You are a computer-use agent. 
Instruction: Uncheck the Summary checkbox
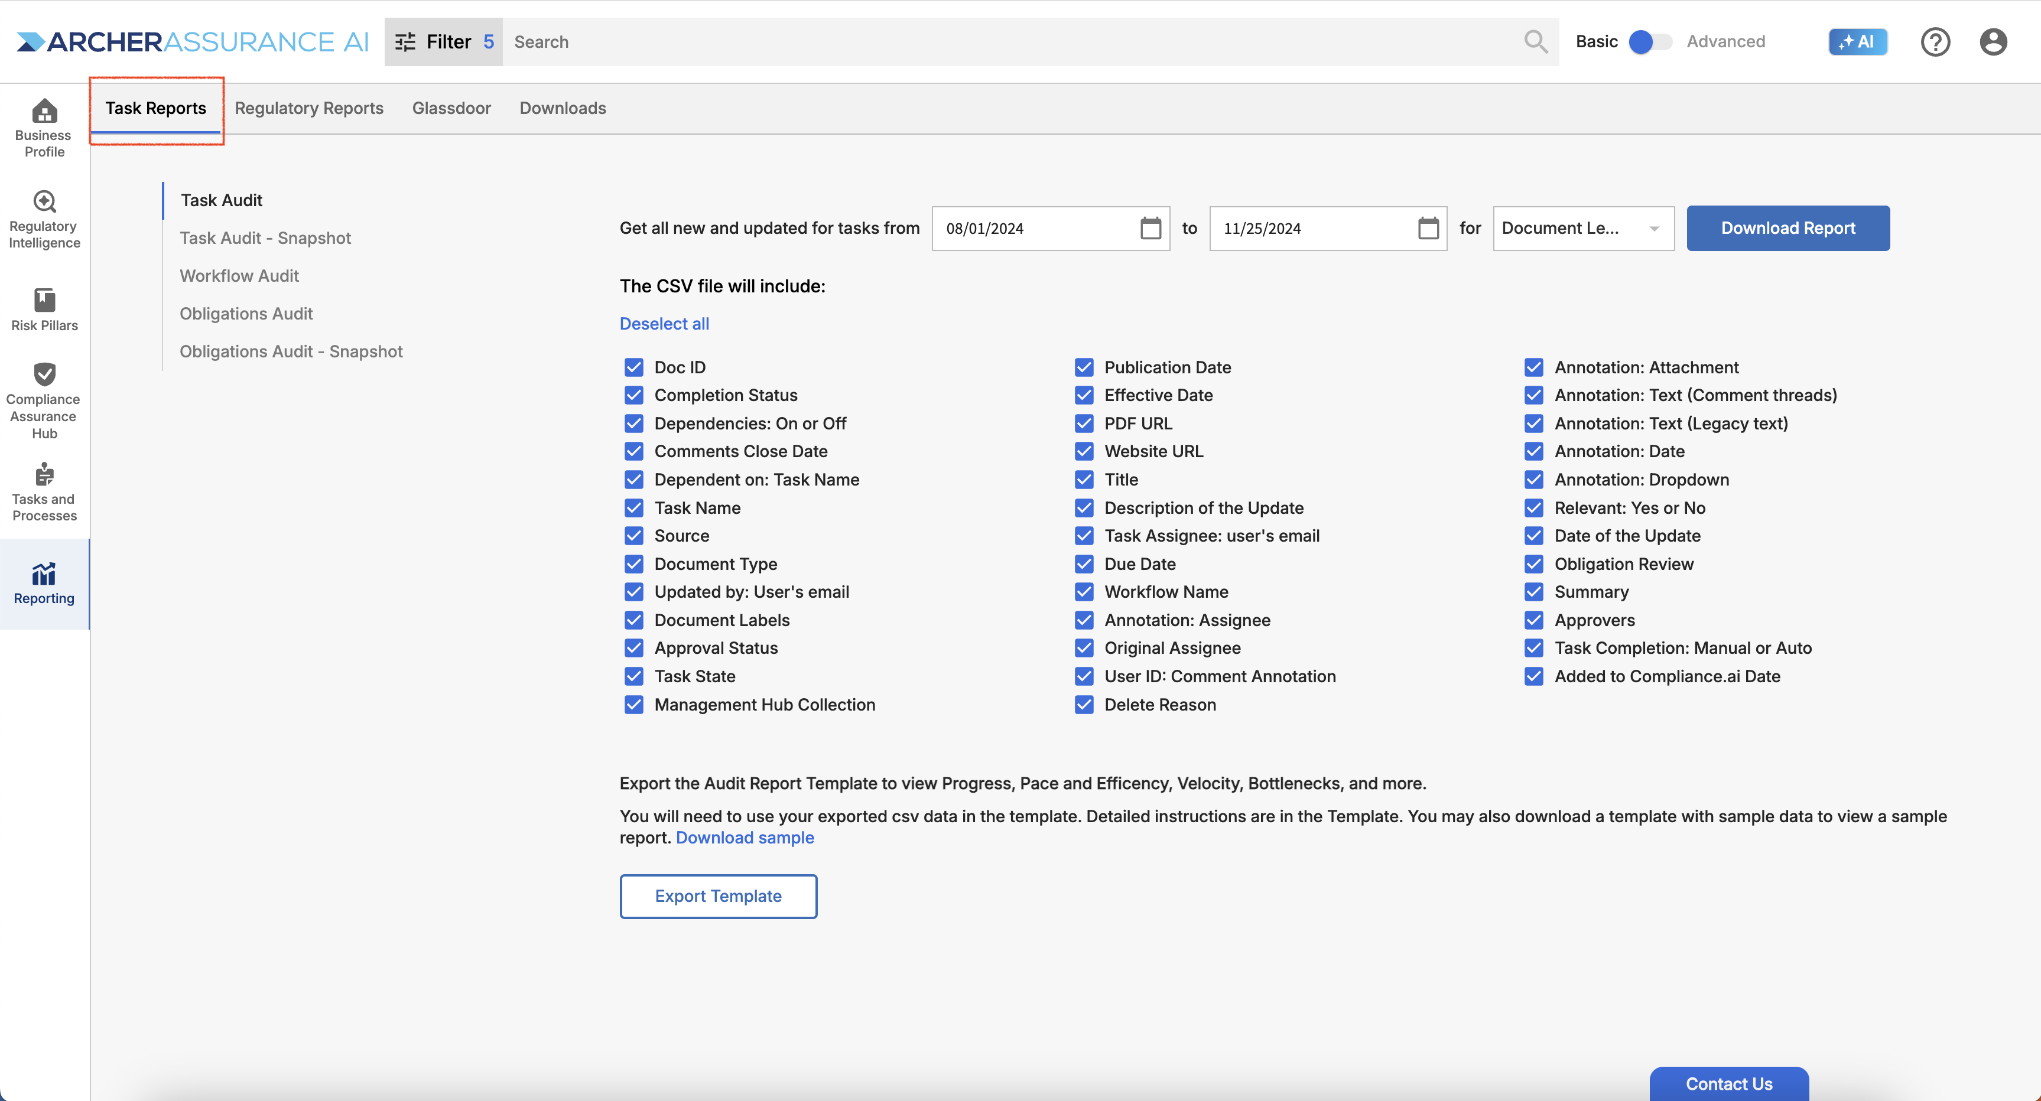[1534, 592]
